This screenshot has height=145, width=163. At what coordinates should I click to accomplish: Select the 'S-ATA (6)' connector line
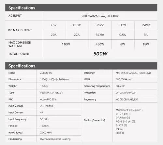121,125
